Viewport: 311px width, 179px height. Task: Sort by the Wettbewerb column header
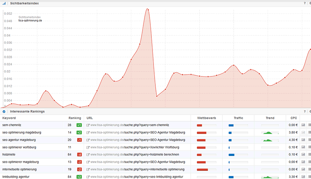[206, 118]
